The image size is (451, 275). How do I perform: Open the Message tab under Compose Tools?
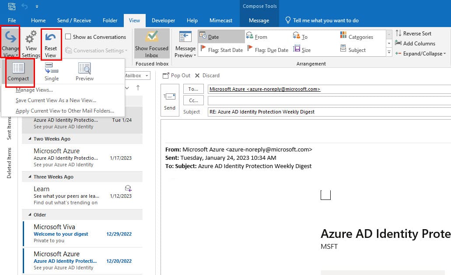coord(259,20)
